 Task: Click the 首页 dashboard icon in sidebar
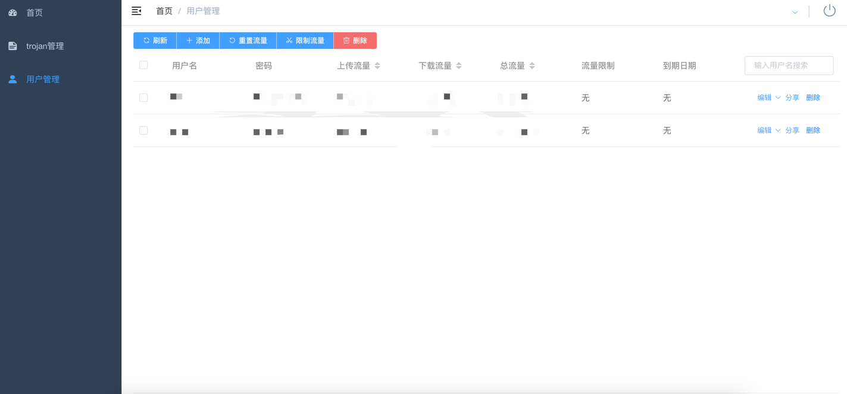pos(12,12)
